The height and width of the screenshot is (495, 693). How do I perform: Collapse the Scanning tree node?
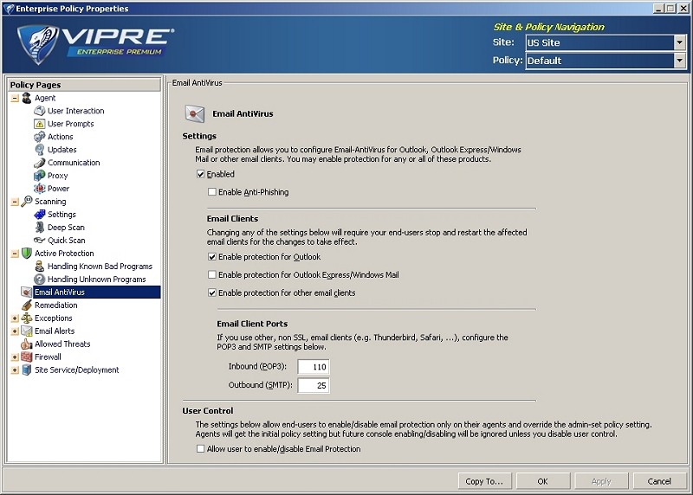(15, 202)
